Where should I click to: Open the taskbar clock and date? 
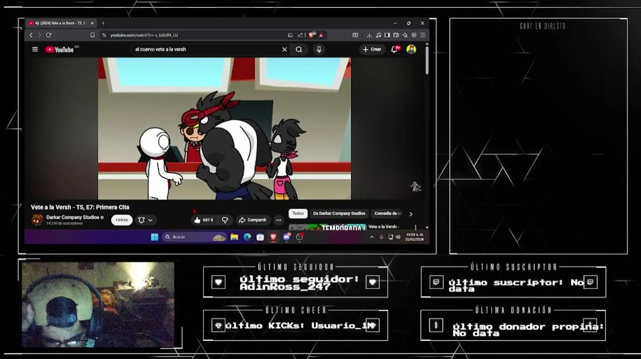[x=415, y=237]
